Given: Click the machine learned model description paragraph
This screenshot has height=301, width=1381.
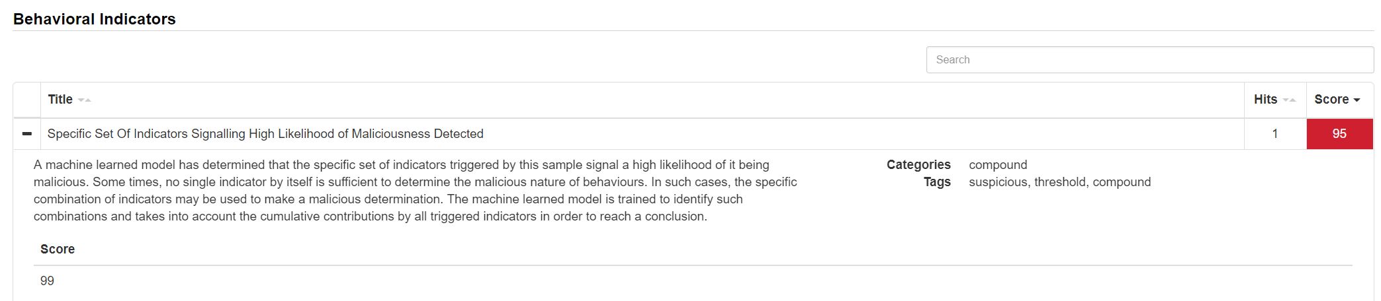Looking at the screenshot, I should tap(415, 191).
